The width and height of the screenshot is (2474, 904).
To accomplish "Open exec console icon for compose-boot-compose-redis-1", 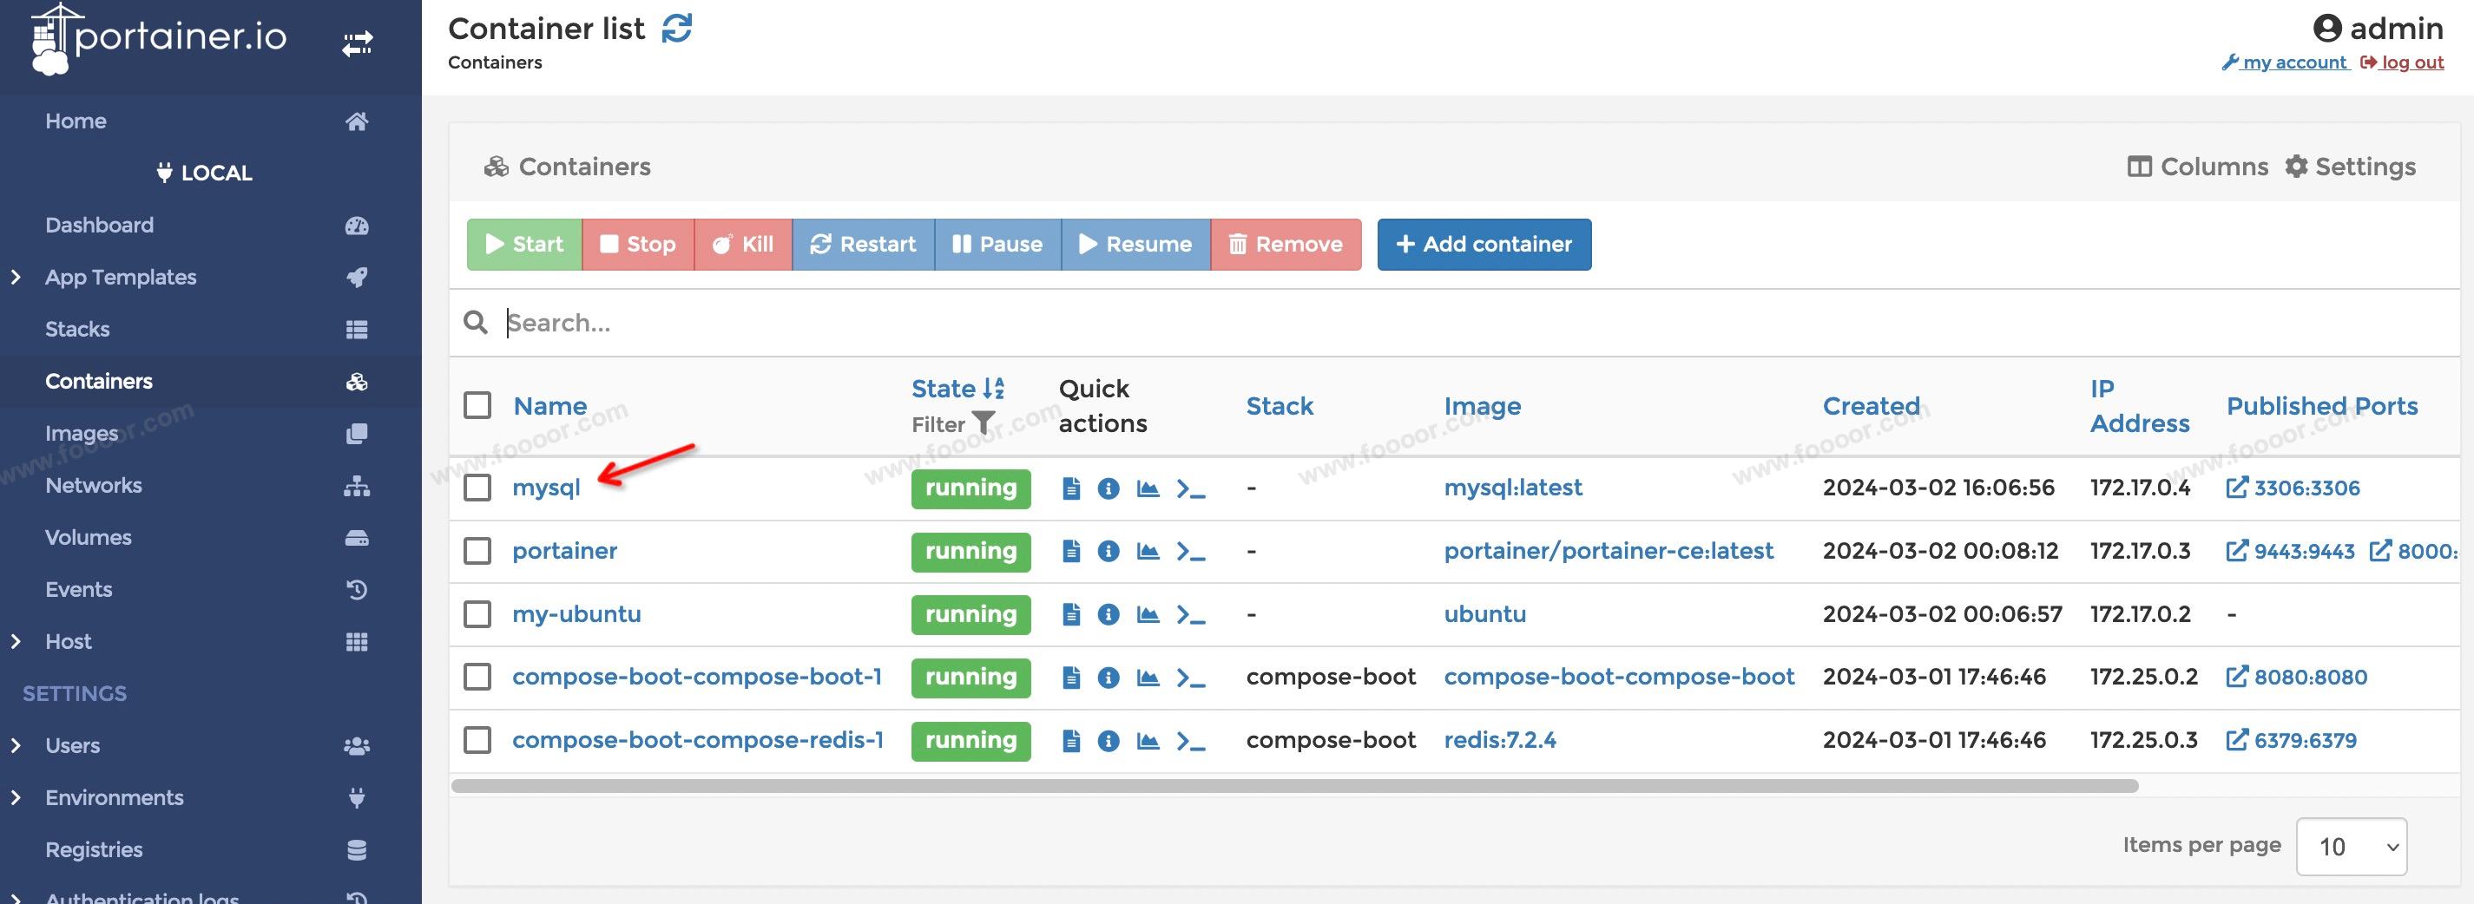I will pos(1190,741).
